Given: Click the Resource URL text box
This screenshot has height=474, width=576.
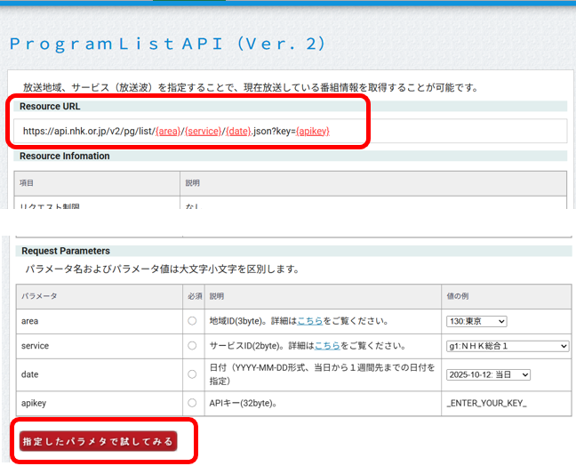Looking at the screenshot, I should pyautogui.click(x=292, y=131).
